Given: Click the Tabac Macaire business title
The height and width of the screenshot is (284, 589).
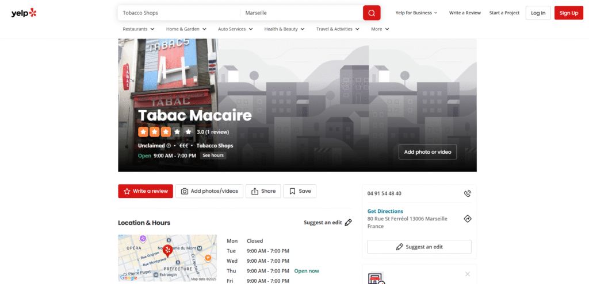Looking at the screenshot, I should [194, 115].
